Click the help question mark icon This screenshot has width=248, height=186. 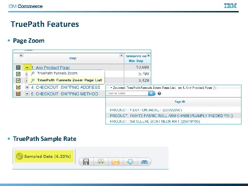point(159,93)
